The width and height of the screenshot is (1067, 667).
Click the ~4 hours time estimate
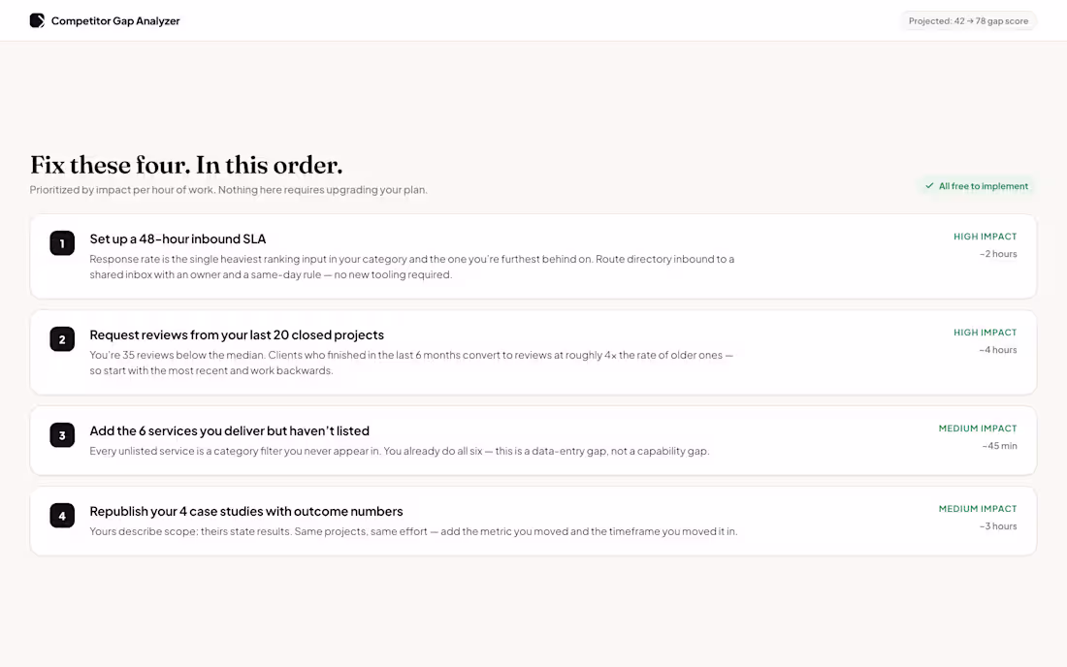pyautogui.click(x=997, y=350)
